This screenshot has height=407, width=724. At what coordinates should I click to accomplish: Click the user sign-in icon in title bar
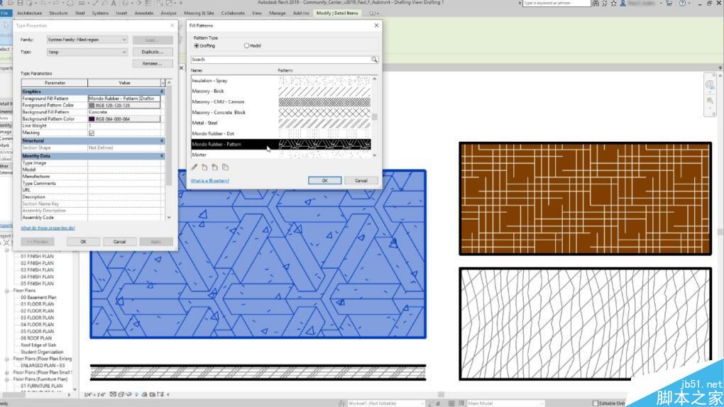point(623,3)
